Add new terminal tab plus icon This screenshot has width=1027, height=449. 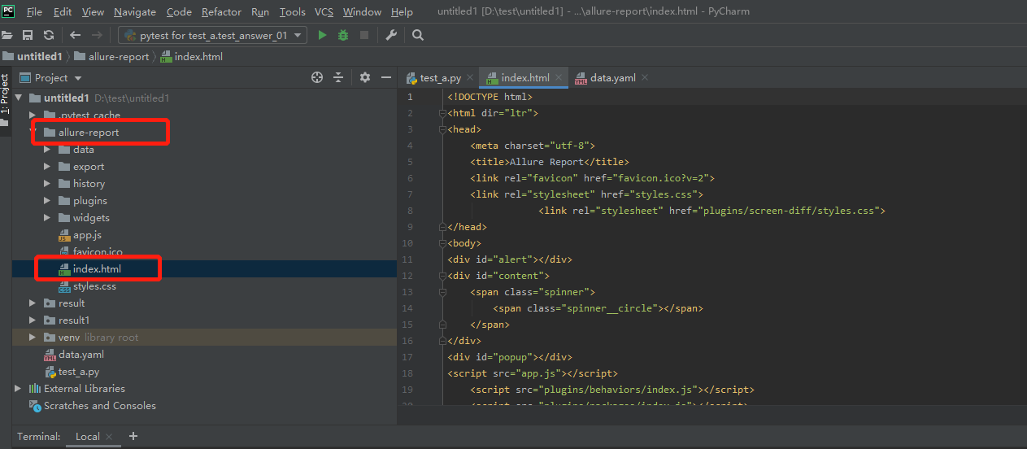click(x=133, y=436)
